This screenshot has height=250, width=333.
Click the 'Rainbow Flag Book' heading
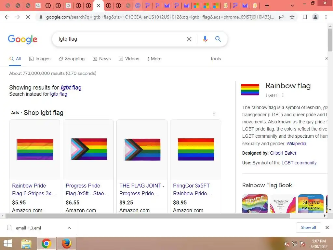pos(267,185)
